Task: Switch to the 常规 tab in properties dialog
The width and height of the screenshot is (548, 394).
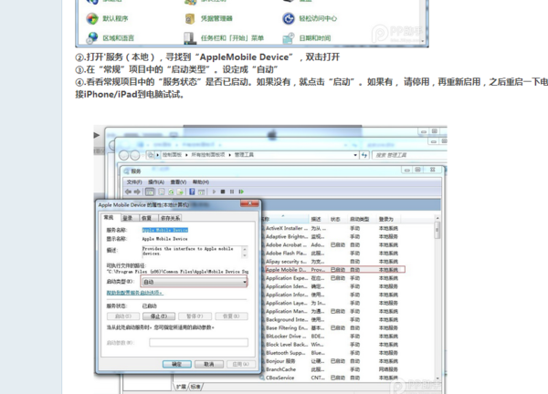Action: [109, 217]
